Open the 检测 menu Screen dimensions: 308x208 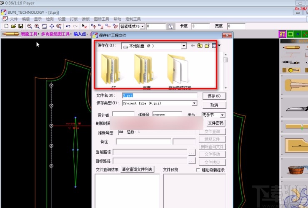tap(50, 19)
